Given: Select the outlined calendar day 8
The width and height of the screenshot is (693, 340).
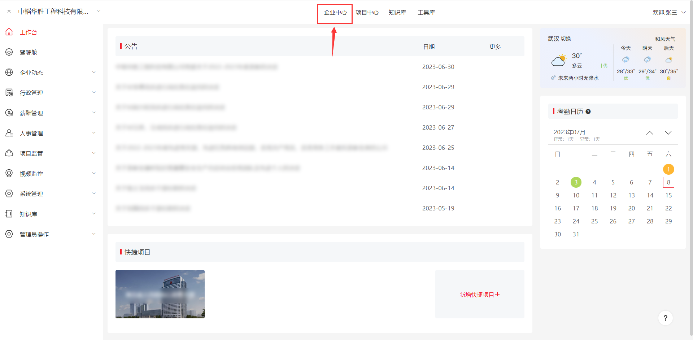Looking at the screenshot, I should (668, 182).
